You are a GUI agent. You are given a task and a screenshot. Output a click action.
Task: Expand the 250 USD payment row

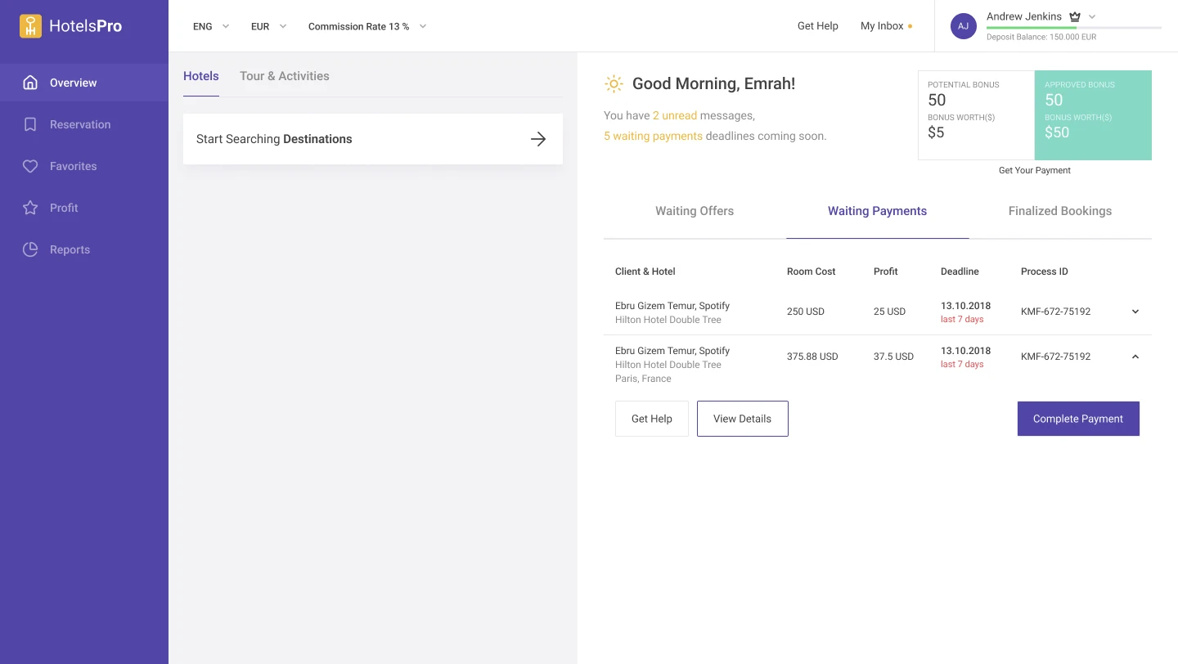pos(1135,312)
